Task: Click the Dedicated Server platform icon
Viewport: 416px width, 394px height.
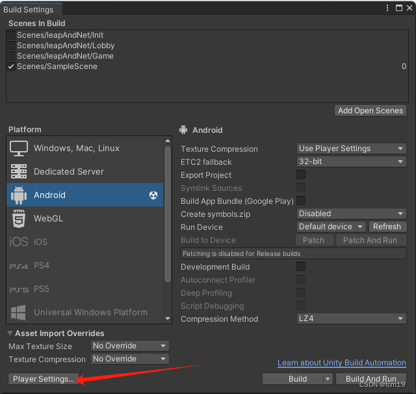Action: click(19, 171)
